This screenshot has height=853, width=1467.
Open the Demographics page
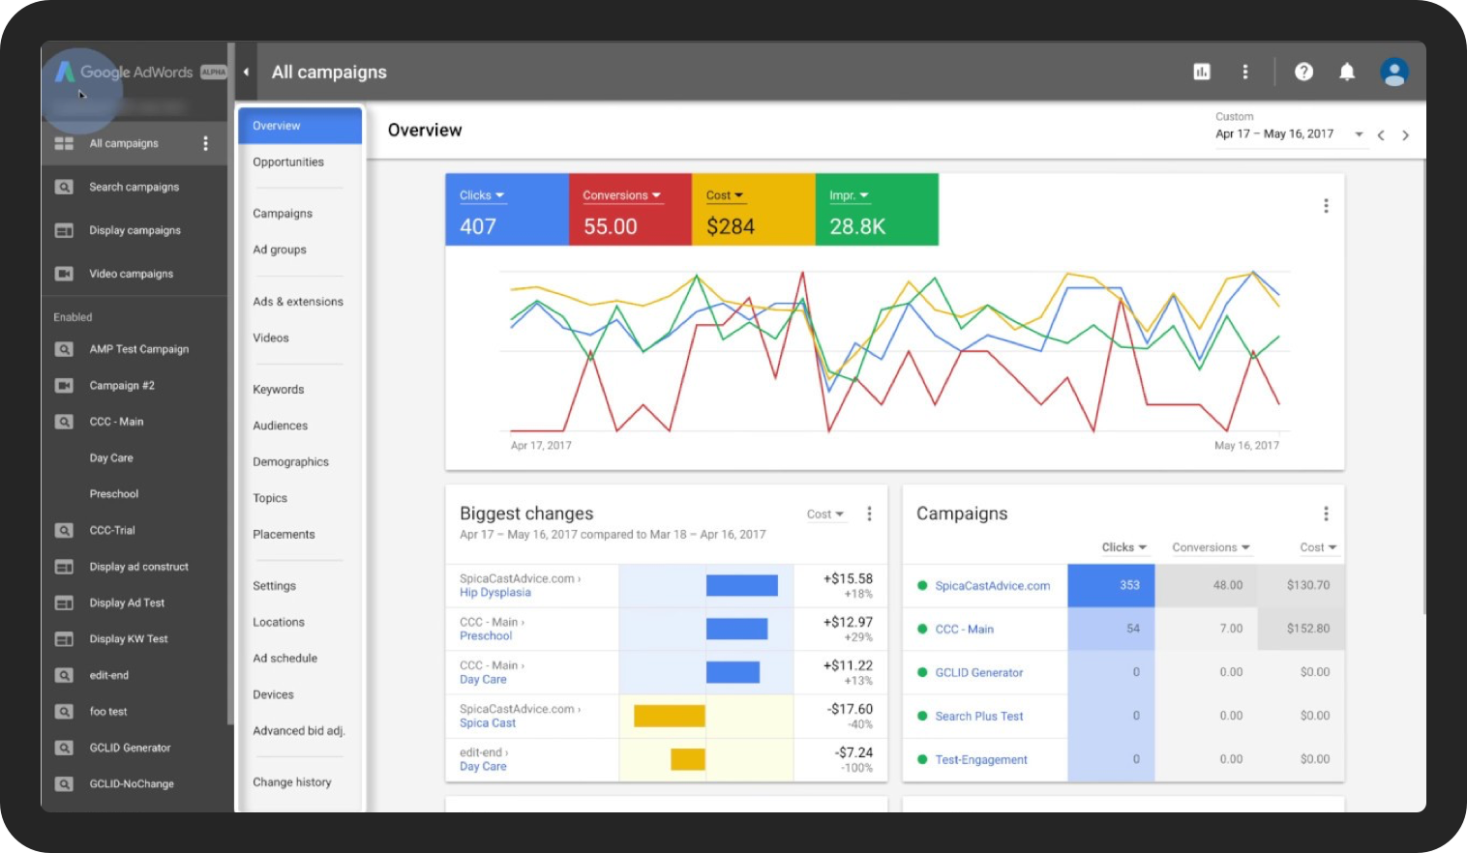pos(291,462)
